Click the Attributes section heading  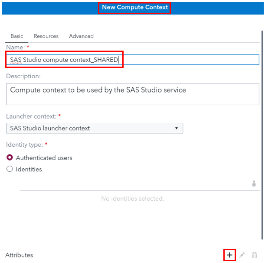pyautogui.click(x=19, y=255)
